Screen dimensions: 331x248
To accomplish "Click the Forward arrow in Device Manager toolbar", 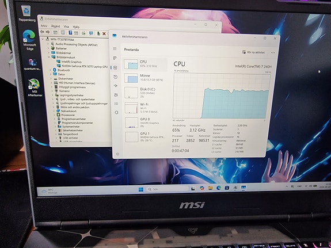I will [48, 32].
